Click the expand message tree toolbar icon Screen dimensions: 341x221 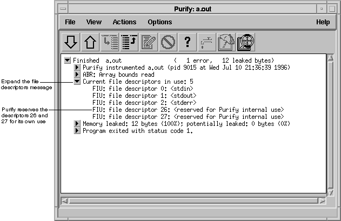110,42
